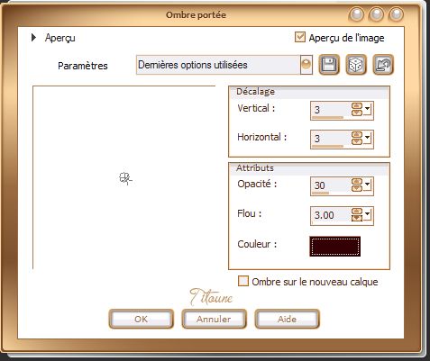Click the OK button

(141, 319)
